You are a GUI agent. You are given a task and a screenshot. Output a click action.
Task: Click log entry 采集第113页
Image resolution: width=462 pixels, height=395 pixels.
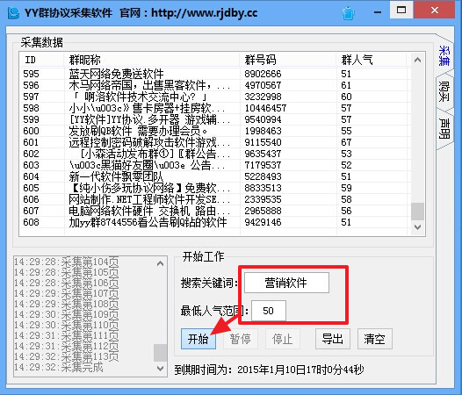(x=66, y=356)
